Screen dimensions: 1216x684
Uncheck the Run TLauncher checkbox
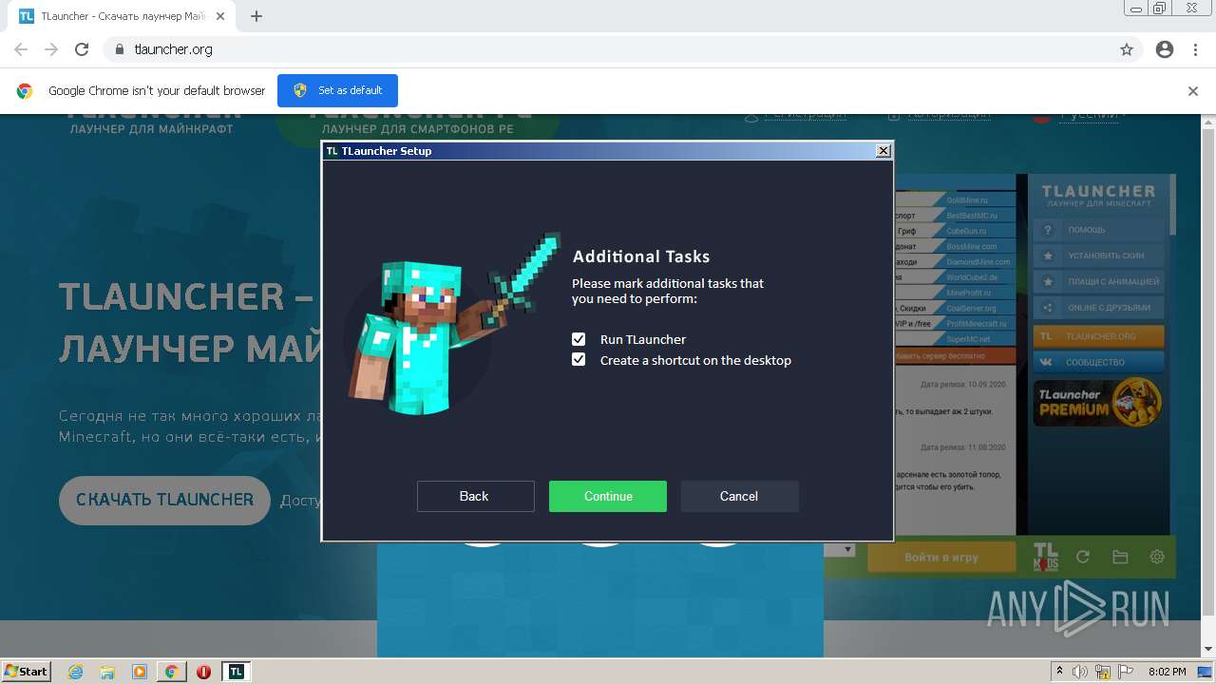click(579, 339)
